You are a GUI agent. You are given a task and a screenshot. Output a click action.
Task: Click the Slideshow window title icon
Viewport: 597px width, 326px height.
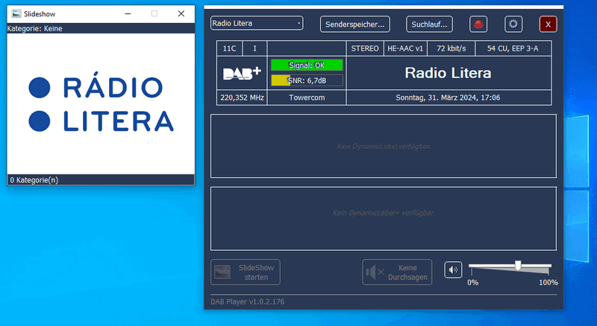(x=16, y=13)
